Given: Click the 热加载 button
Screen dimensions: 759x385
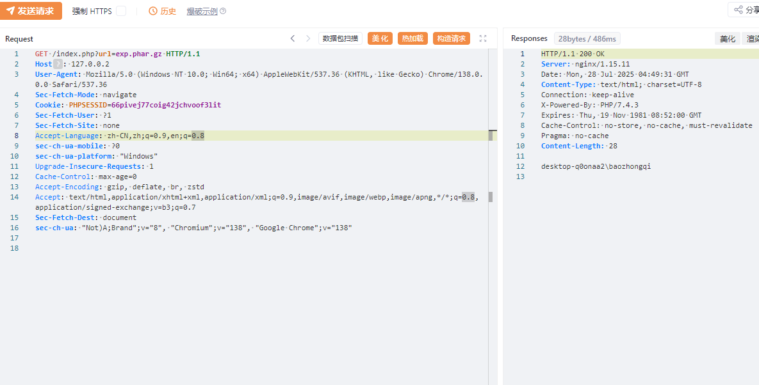Looking at the screenshot, I should [412, 38].
